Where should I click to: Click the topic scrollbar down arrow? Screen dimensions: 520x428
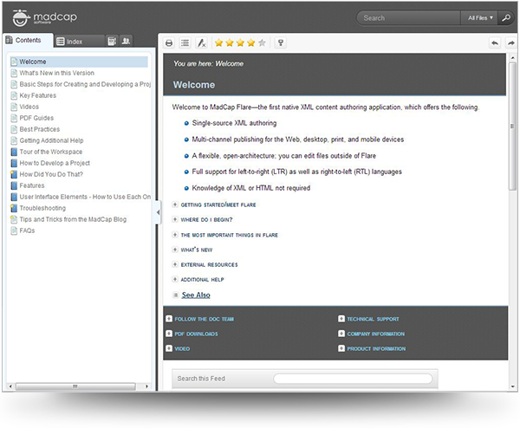point(513,386)
